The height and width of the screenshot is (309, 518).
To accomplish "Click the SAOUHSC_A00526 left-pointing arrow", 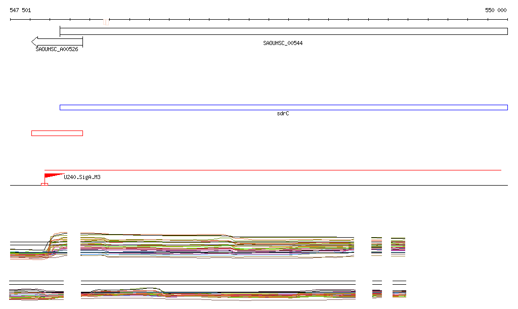I will pos(57,41).
